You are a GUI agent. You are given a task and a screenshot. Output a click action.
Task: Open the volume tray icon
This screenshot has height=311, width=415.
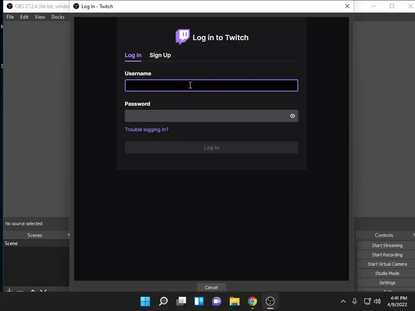(377, 301)
